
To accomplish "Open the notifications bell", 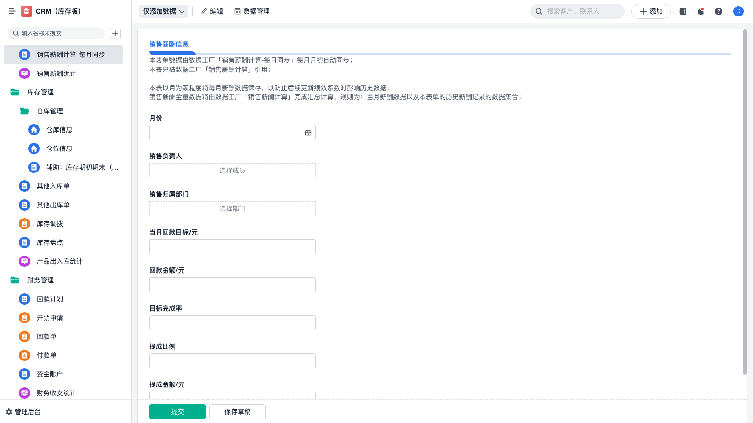I will (x=701, y=11).
